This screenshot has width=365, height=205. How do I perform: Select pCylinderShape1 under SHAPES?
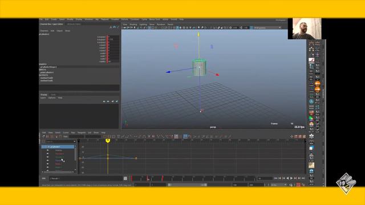(x=48, y=67)
